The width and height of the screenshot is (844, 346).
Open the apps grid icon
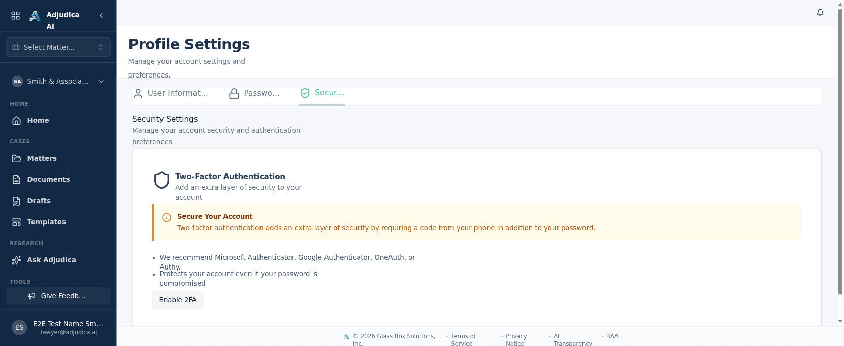(x=16, y=16)
